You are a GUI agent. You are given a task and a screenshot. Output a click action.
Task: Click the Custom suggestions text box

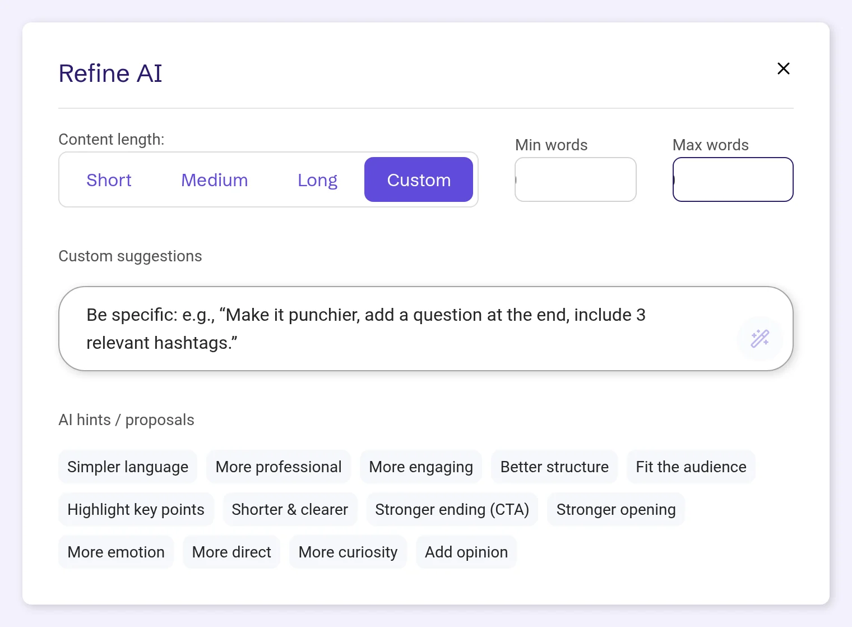tap(426, 329)
